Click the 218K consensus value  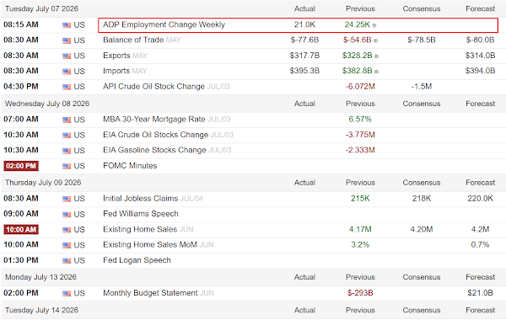point(422,199)
